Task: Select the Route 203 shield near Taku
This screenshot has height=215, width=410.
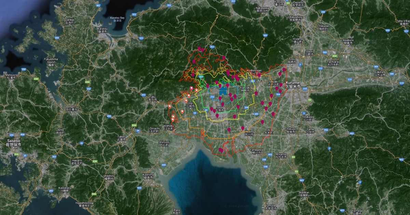Action: tap(143, 95)
